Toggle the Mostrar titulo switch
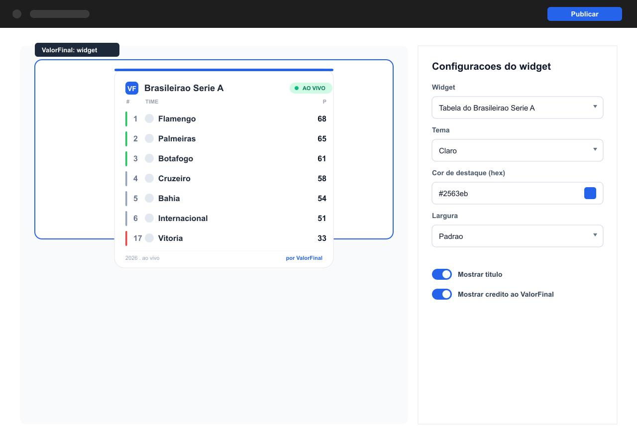This screenshot has width=637, height=448. [x=442, y=274]
